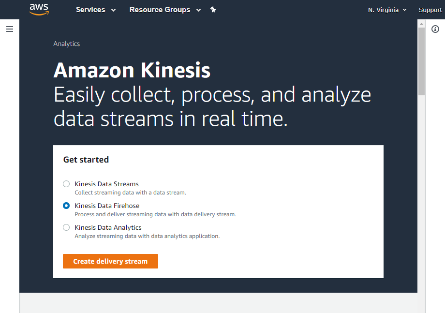This screenshot has height=313, width=445.
Task: Click the N. Virginia region caret arrow
Action: (x=404, y=10)
